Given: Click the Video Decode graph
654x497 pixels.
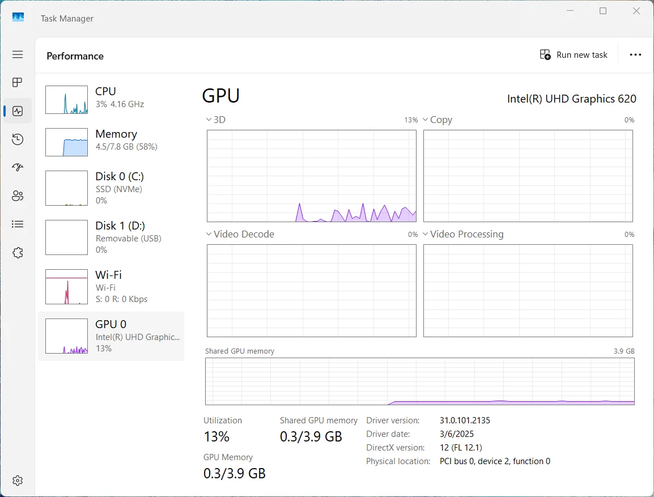Looking at the screenshot, I should click(312, 291).
